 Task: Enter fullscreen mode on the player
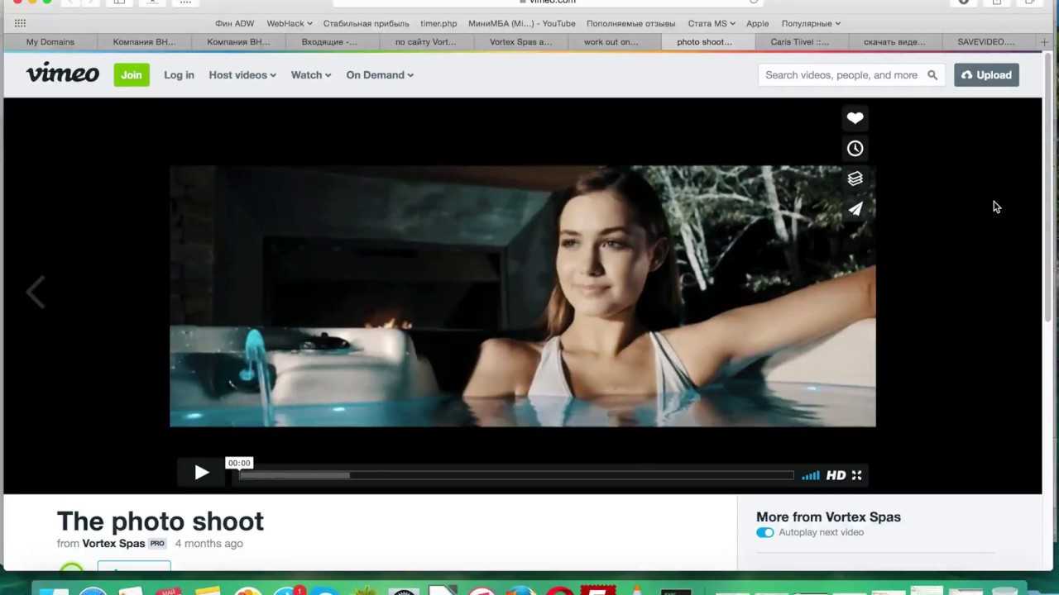pyautogui.click(x=856, y=475)
